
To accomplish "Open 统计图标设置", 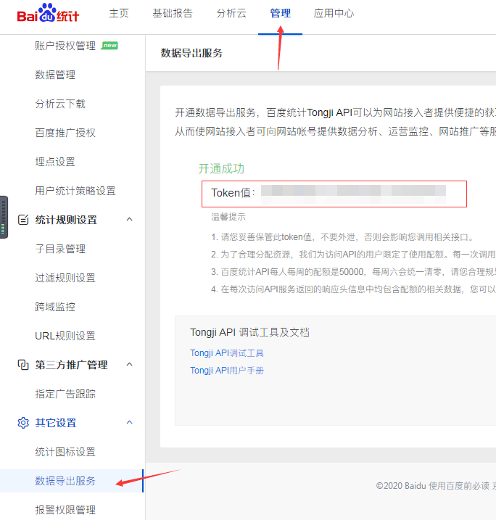I will (x=65, y=452).
